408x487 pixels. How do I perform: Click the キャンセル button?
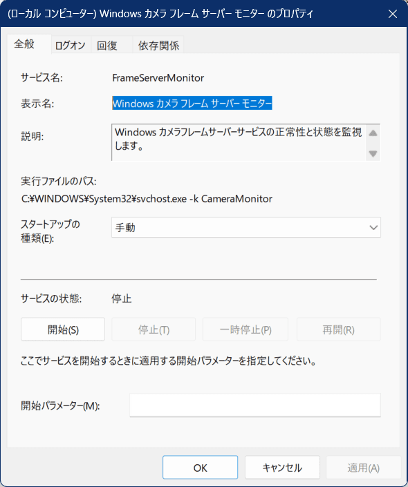[x=282, y=468]
